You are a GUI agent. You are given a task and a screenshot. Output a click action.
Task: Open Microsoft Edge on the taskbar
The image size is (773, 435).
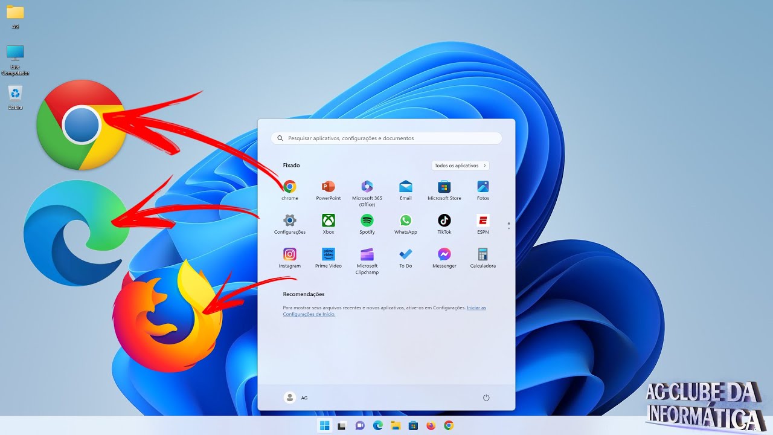tap(378, 425)
